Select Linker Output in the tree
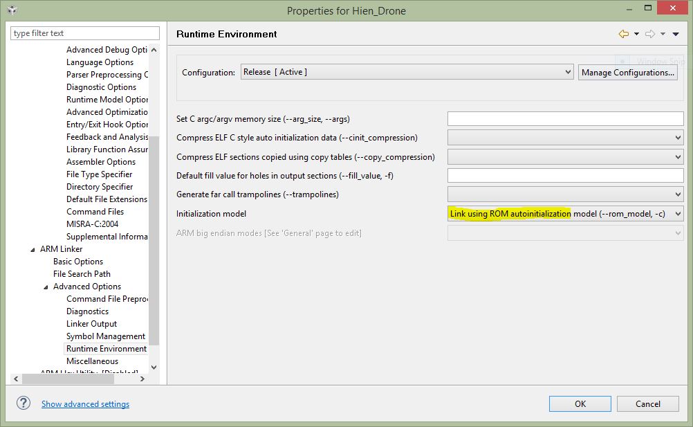The image size is (693, 427). 91,324
